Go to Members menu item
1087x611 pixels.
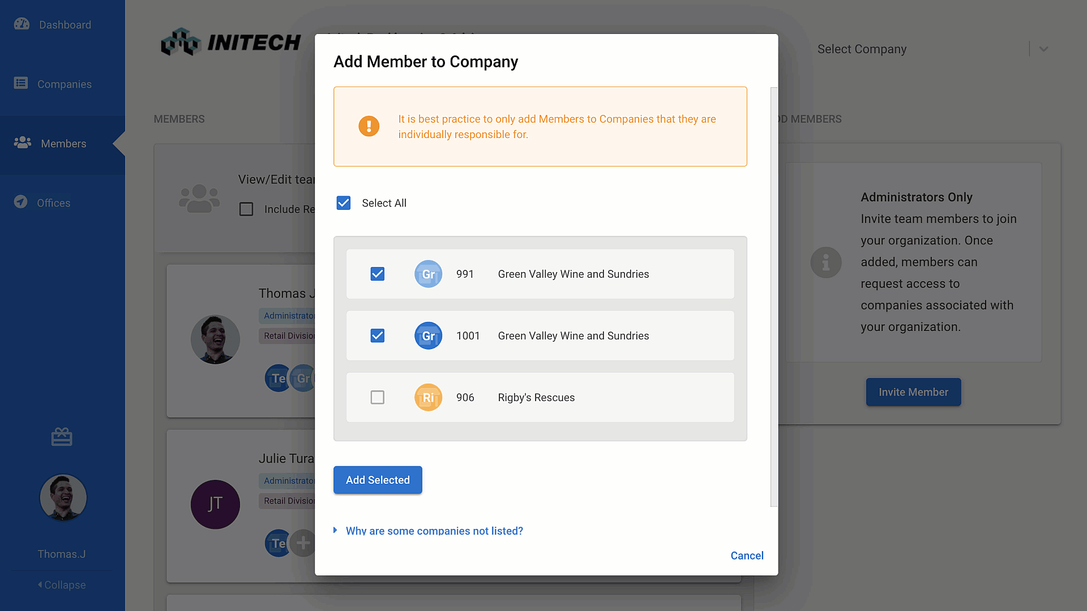point(62,144)
